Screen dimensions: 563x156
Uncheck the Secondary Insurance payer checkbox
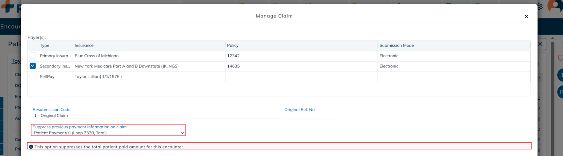pyautogui.click(x=33, y=66)
